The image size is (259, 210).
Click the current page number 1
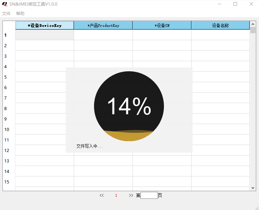pyautogui.click(x=116, y=195)
